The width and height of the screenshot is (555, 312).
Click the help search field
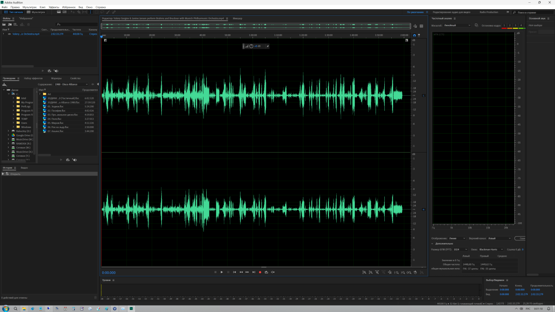coord(534,12)
